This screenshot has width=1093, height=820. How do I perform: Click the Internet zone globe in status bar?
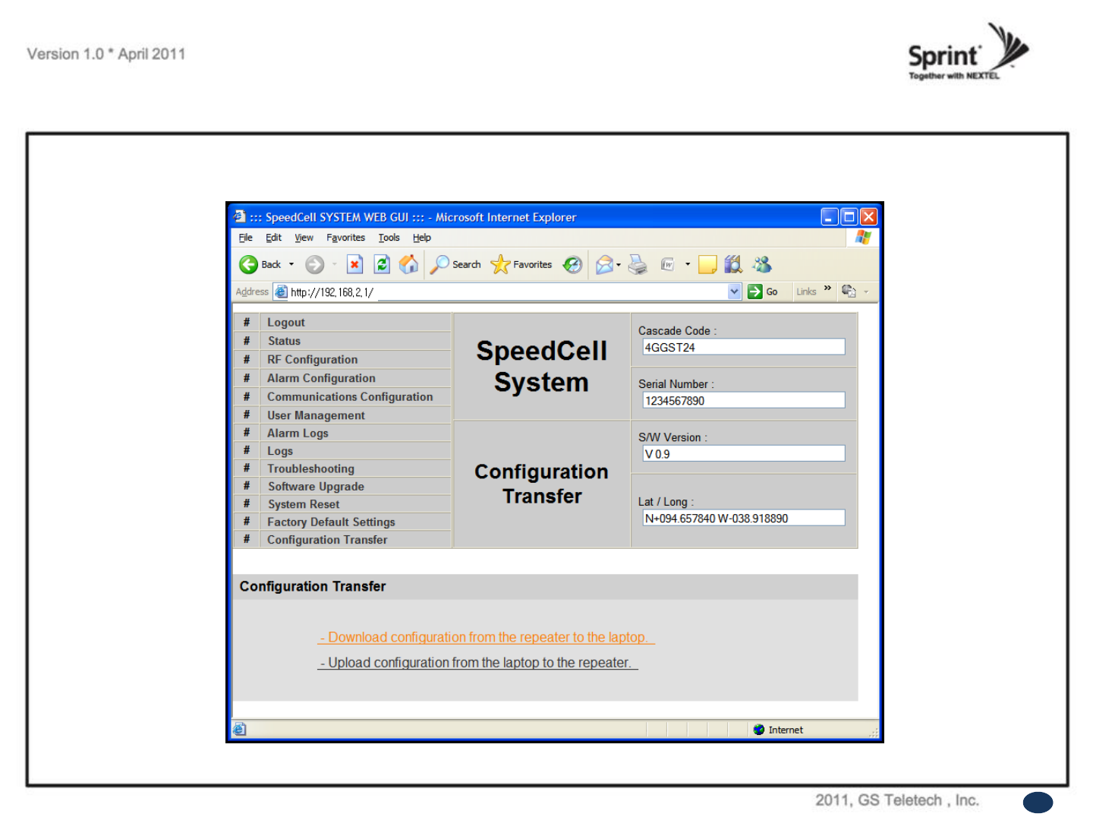point(759,730)
